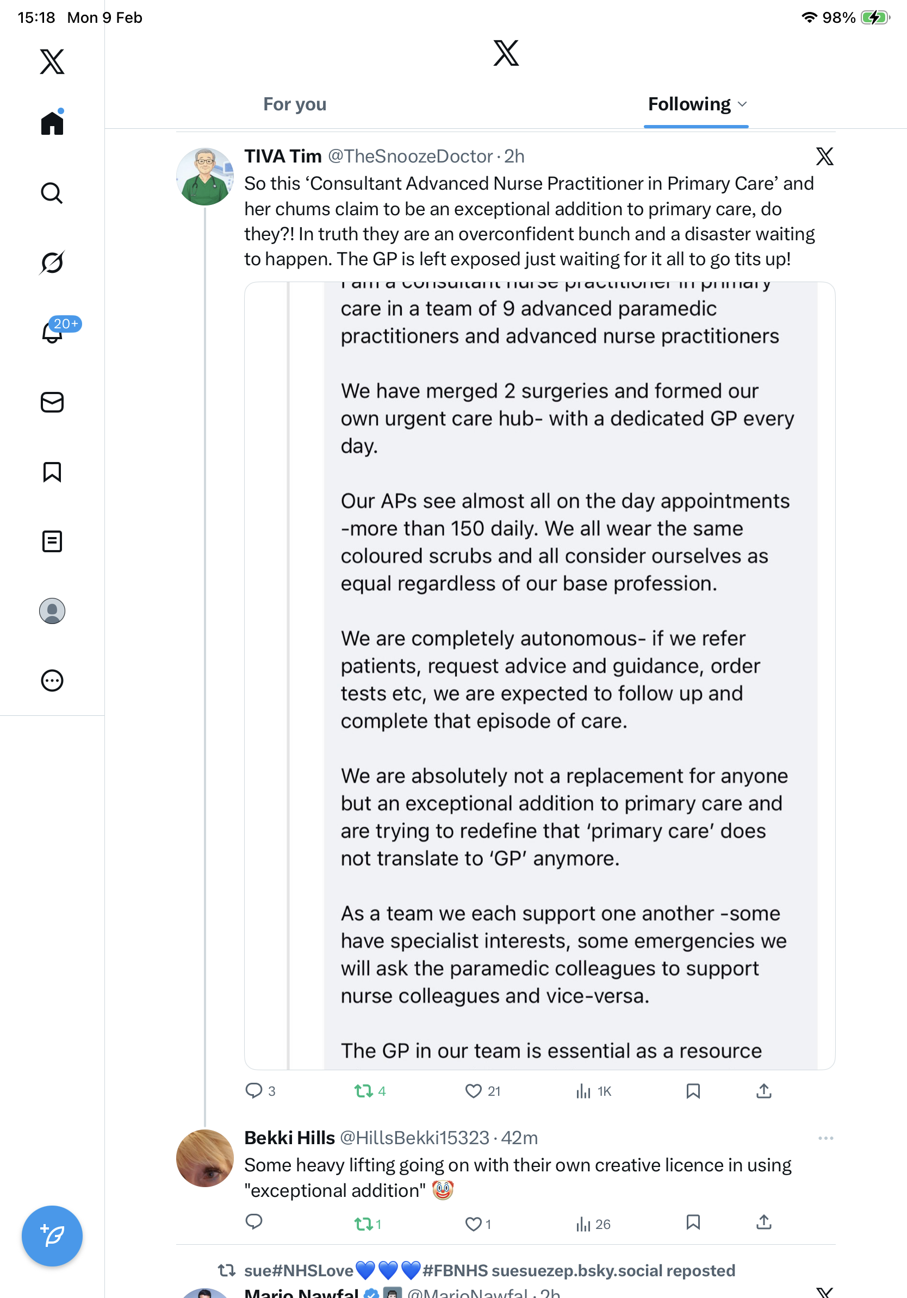907x1298 pixels.
Task: Repost TIVA Tim's tweet
Action: pos(363,1091)
